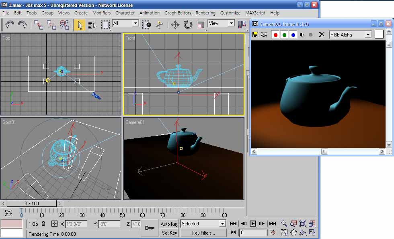
Task: Step to the previous frame
Action: (244, 223)
